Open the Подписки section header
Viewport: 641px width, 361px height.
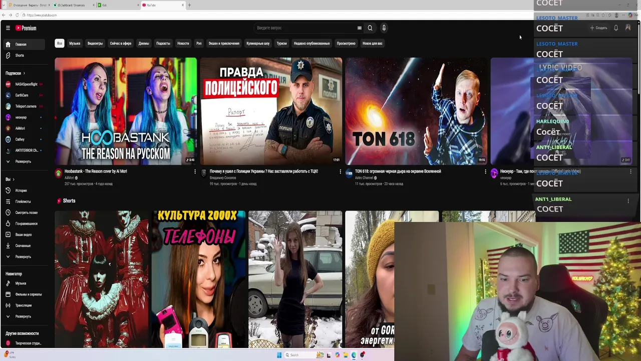tap(15, 73)
